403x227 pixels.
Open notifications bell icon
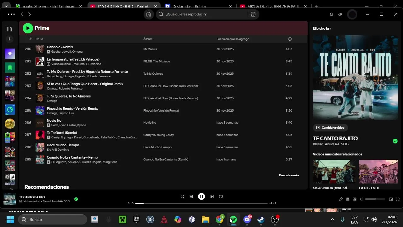coord(331,14)
